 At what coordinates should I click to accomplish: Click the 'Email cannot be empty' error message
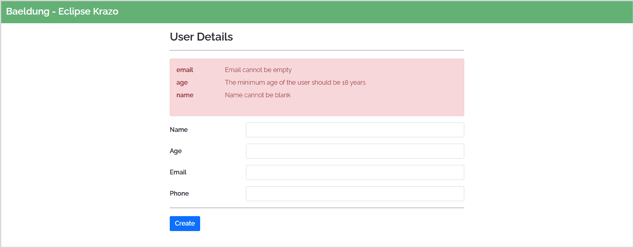point(258,70)
